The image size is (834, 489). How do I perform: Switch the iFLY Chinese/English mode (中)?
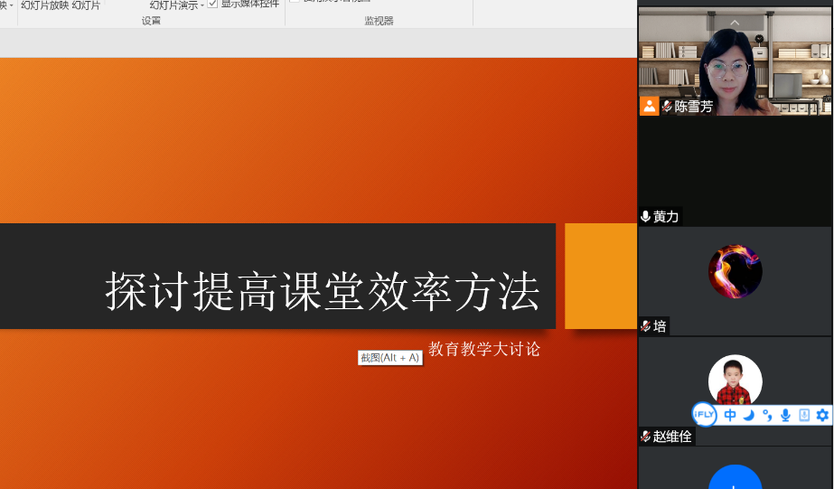(x=730, y=415)
